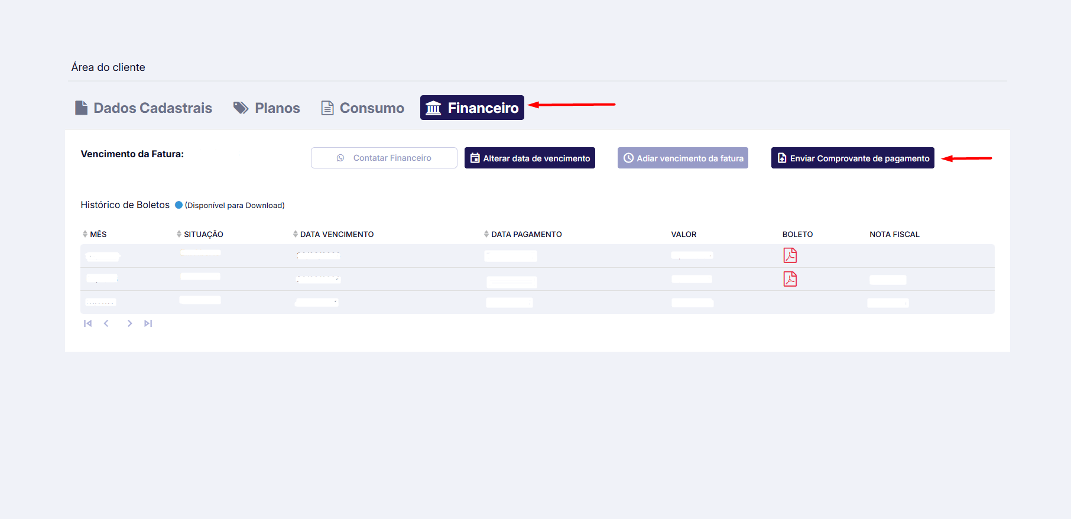The width and height of the screenshot is (1071, 519).
Task: Click Contatar Financeiro button
Action: 384,158
